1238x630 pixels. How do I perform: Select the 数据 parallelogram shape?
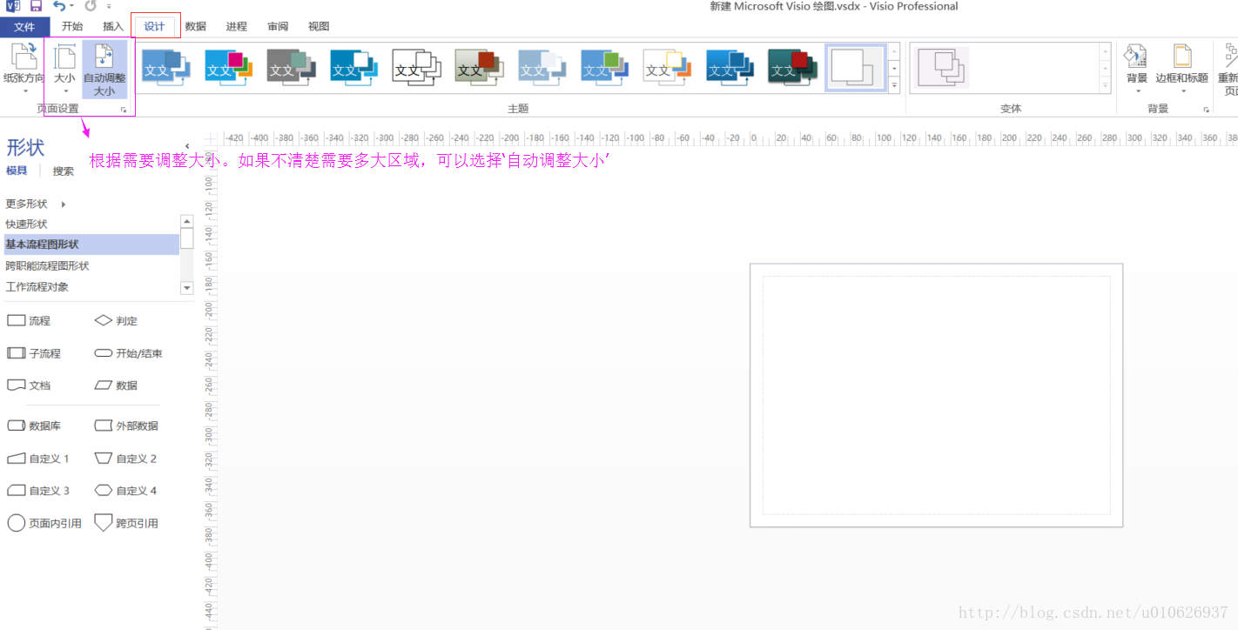click(116, 385)
